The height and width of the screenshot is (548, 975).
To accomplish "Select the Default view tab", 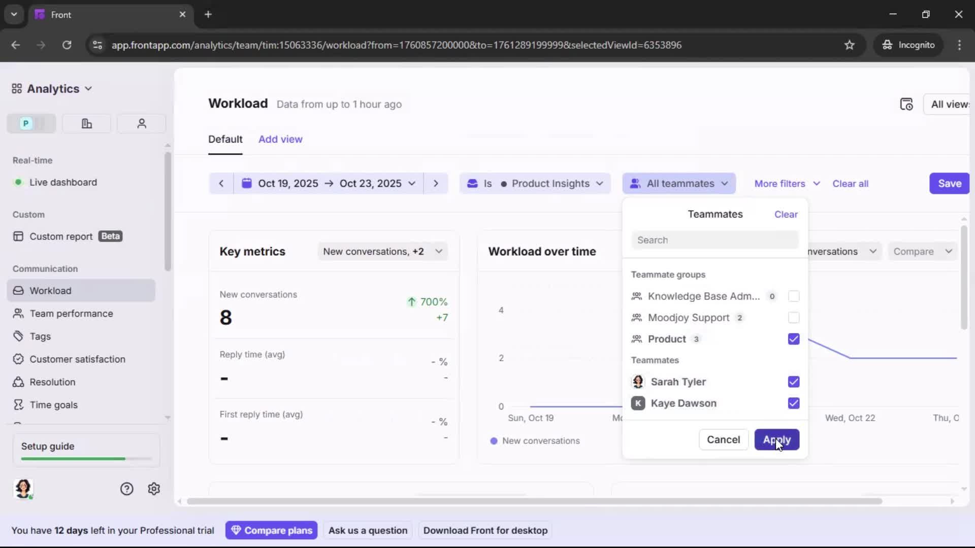I will pos(225,139).
